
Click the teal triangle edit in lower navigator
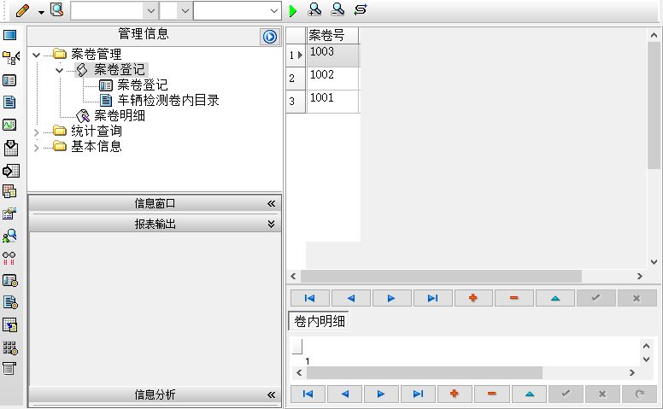point(529,394)
